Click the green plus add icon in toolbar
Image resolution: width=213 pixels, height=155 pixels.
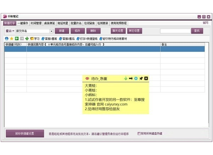point(27,38)
